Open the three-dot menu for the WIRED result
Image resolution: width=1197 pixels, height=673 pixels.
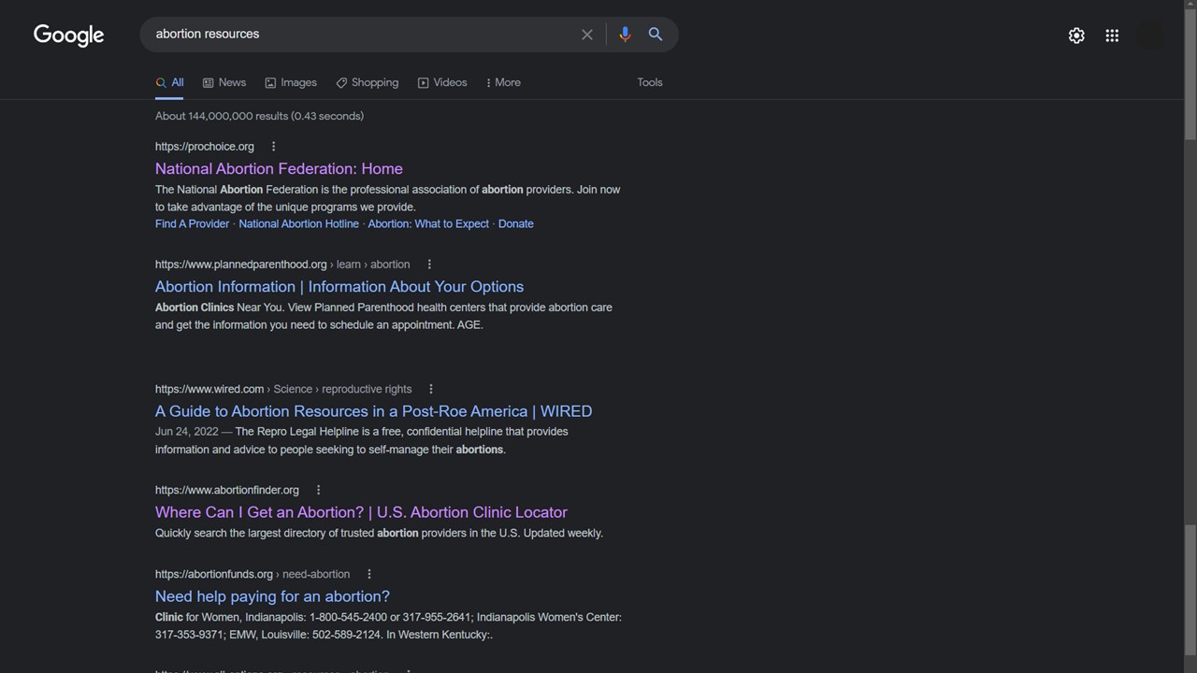click(x=430, y=388)
